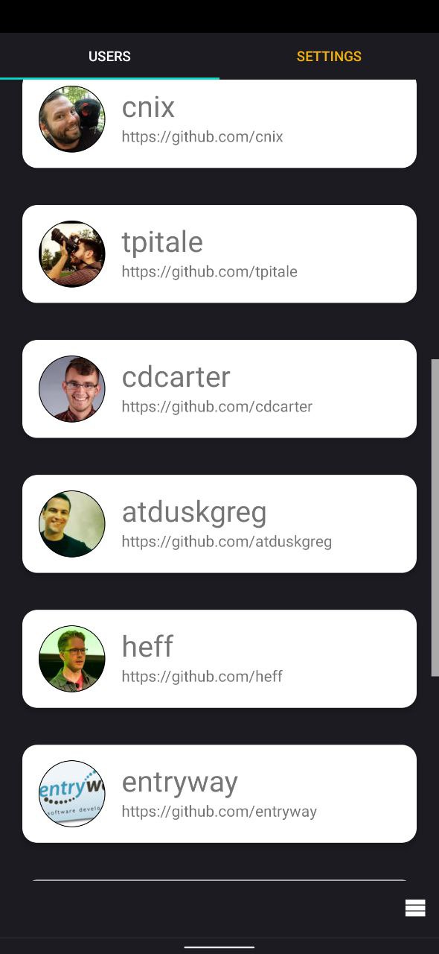Viewport: 439px width, 954px height.
Task: Tap heff's profile avatar
Action: pyautogui.click(x=72, y=658)
